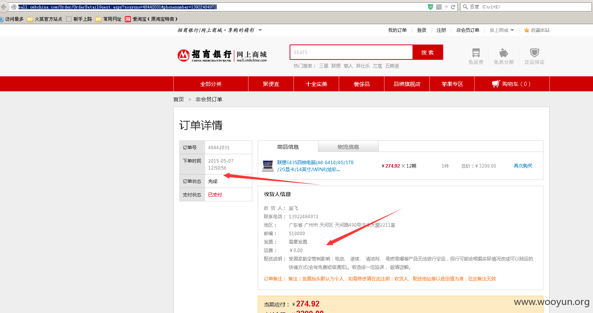
Task: Open the 十全实美 nav item
Action: coord(316,84)
